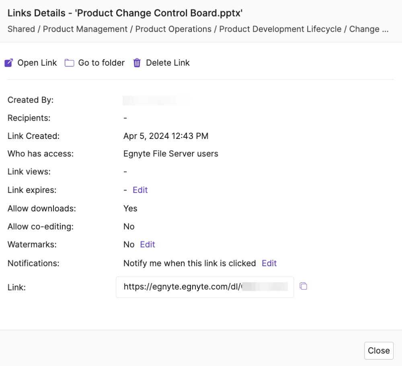Select the Open Link action
This screenshot has width=402, height=366.
37,63
